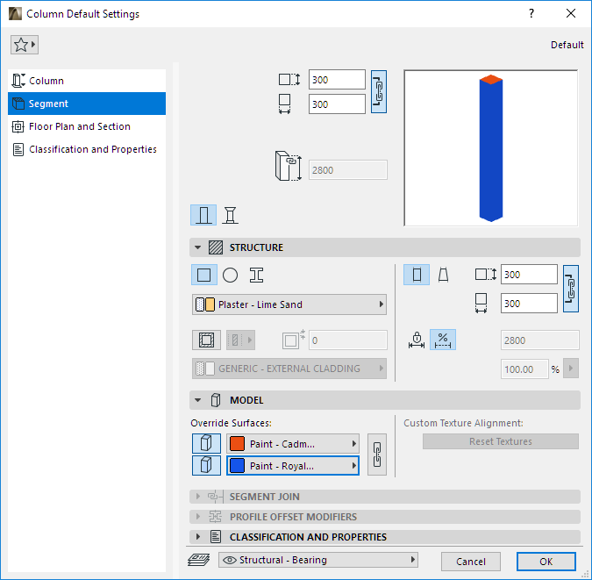Select the Column page in sidebar

click(87, 81)
